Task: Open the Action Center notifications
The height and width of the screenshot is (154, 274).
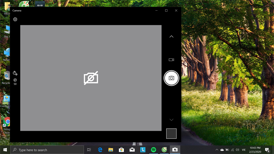Action: 267,150
